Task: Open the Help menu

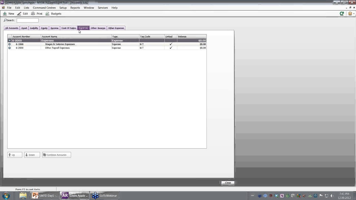Action: pyautogui.click(x=114, y=8)
